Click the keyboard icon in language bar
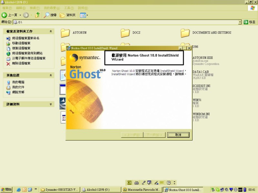This screenshot has height=193, width=258. tap(136, 183)
